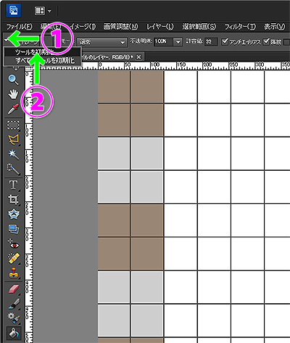Select the Straighten tool with stacked photos
This screenshot has height=343, width=290.
pos(14,229)
